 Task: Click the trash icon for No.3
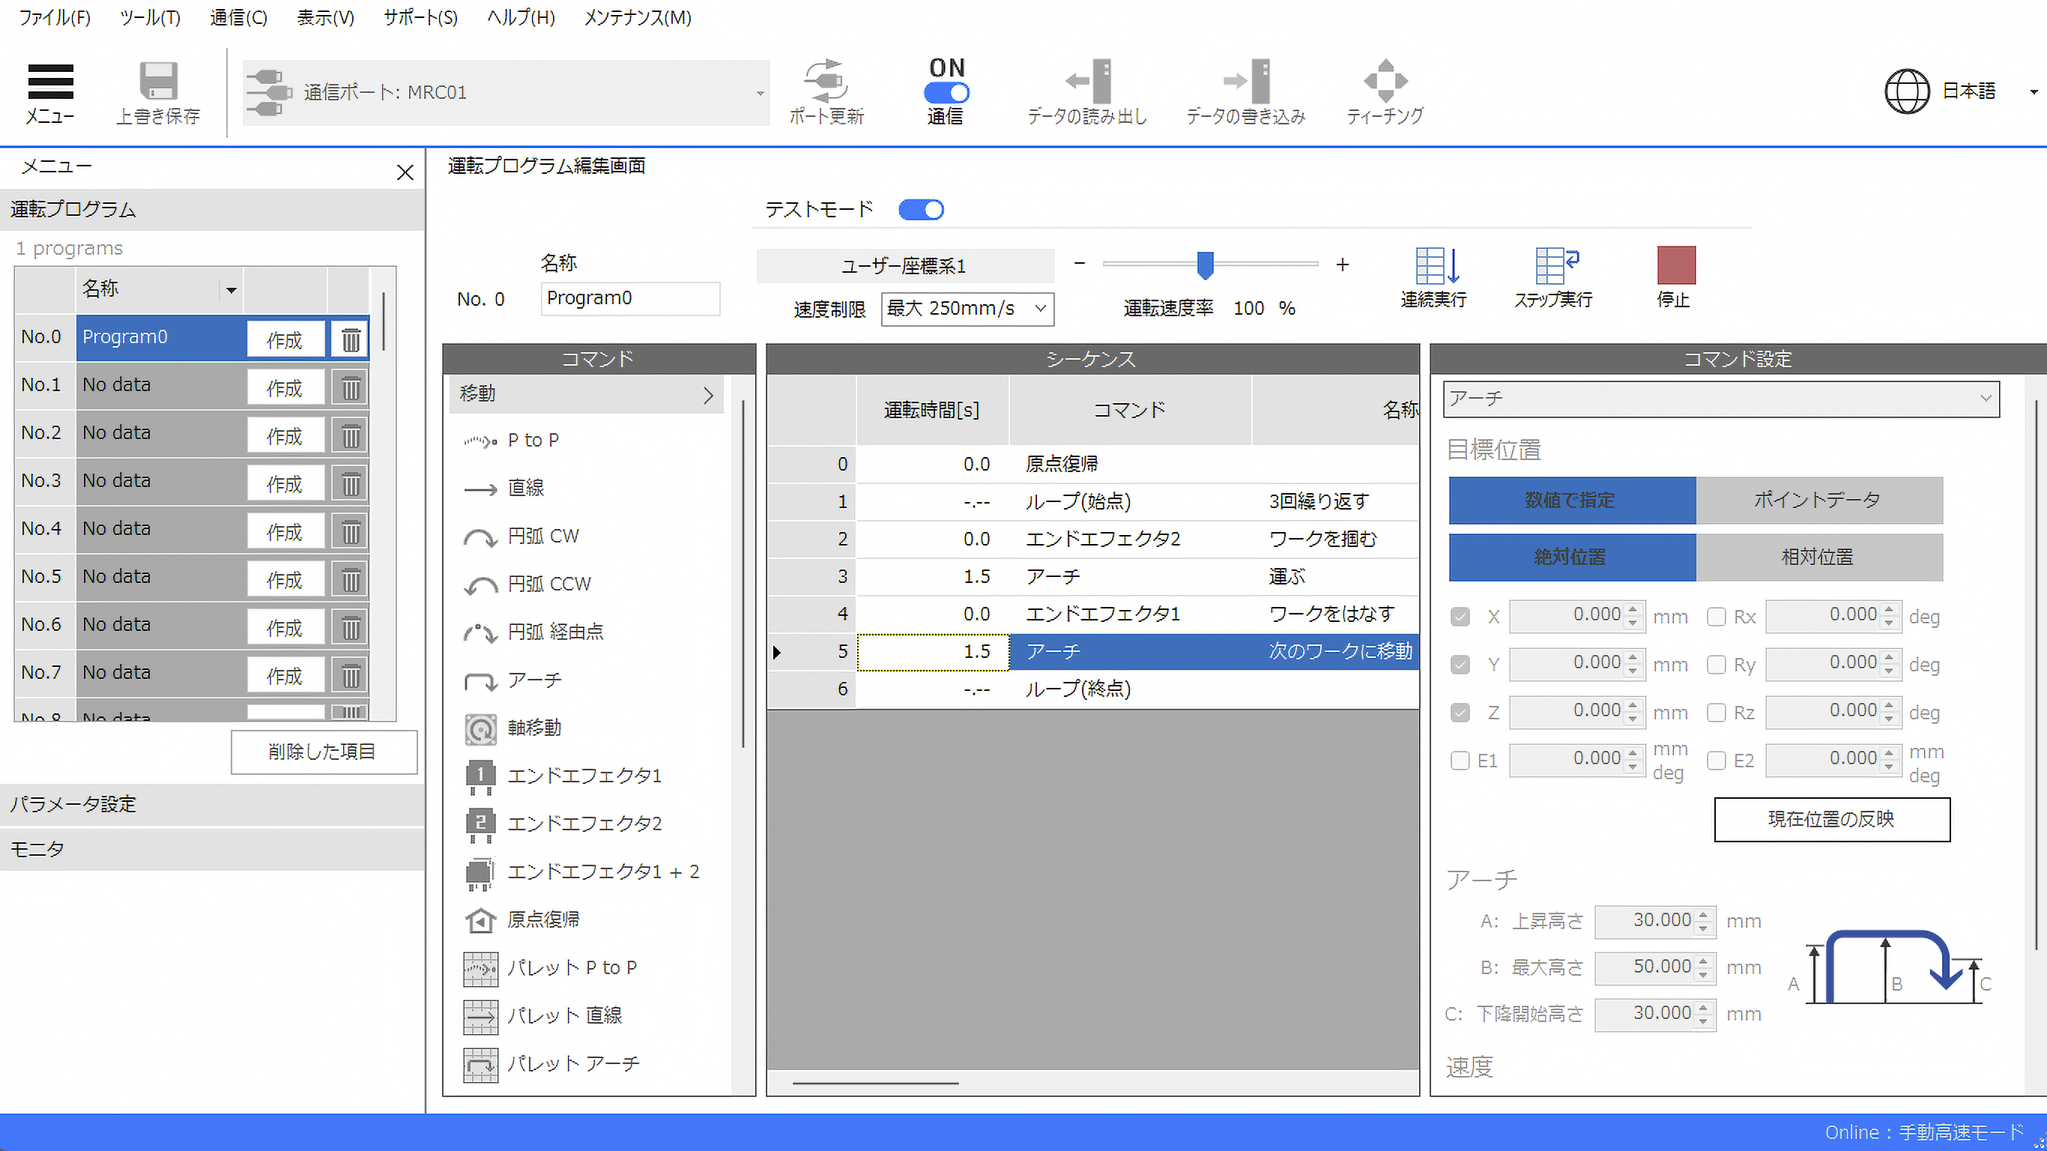point(351,483)
